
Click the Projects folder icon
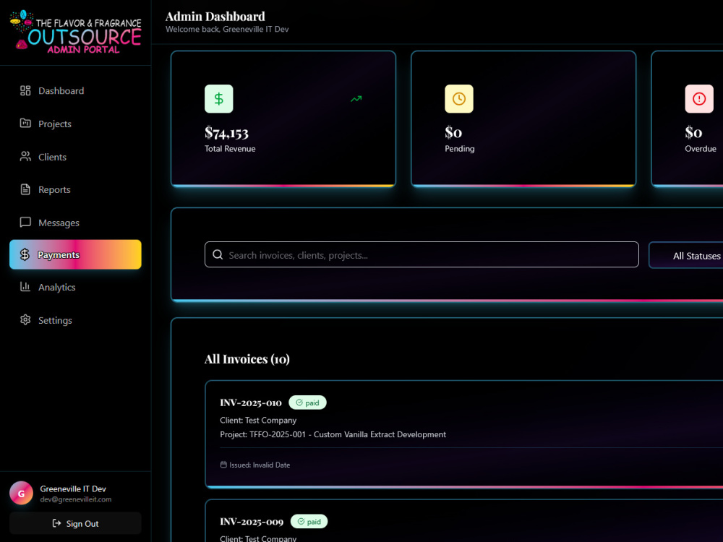pyautogui.click(x=25, y=123)
